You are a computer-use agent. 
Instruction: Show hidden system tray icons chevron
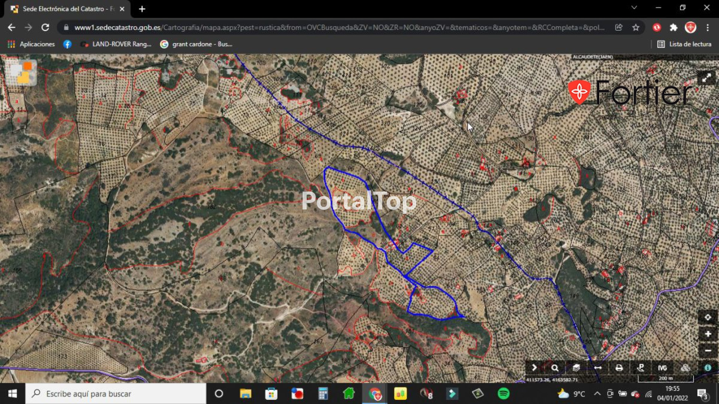coord(597,394)
